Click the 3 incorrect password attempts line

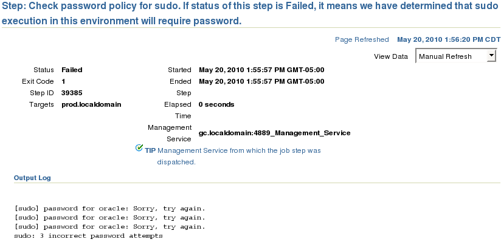(89, 236)
